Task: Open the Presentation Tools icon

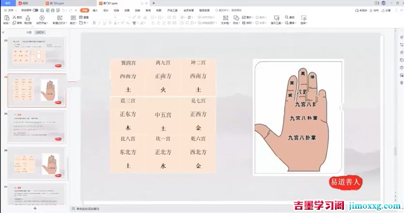Action: (276, 18)
